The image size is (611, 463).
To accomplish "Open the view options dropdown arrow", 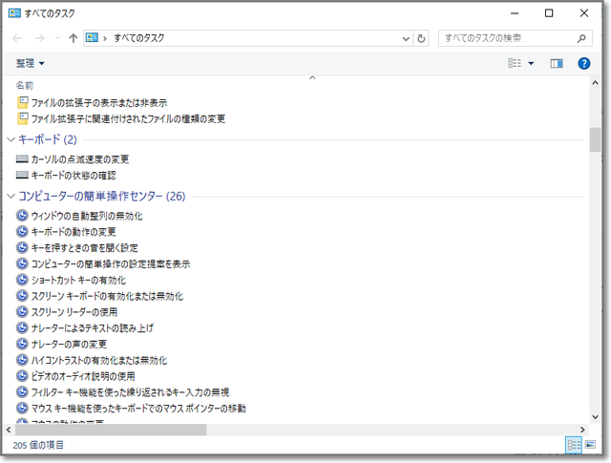I will [x=531, y=63].
